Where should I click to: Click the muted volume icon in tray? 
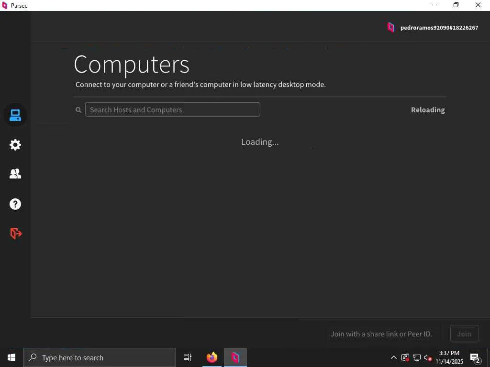428,358
